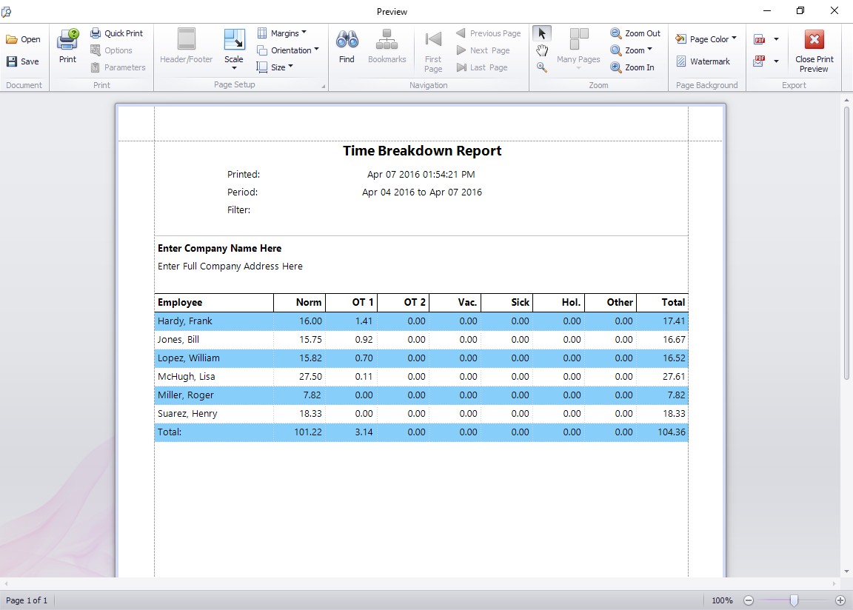Select the Jones, Bill row name
This screenshot has height=610, width=853.
(178, 339)
